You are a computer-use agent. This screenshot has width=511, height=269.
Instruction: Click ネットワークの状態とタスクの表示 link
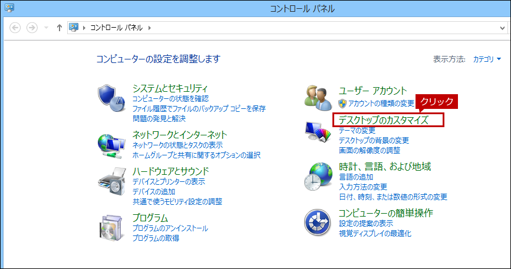pos(177,145)
